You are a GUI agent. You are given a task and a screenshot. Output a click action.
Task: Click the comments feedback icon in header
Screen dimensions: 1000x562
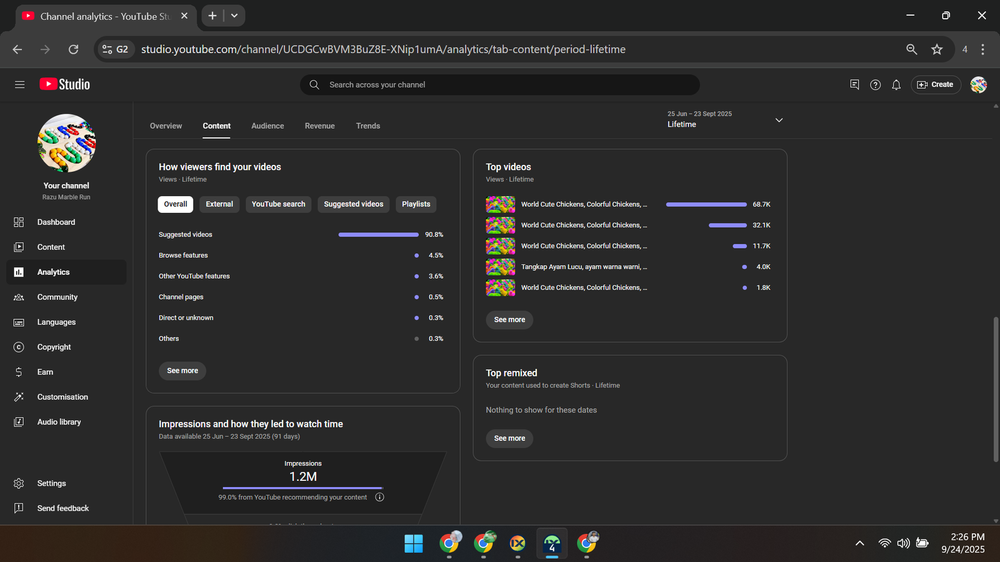(x=854, y=84)
